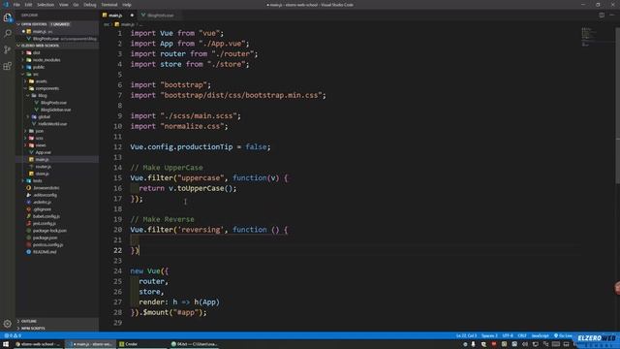
Task: Change indentation via Spaces status item
Action: pos(489,335)
